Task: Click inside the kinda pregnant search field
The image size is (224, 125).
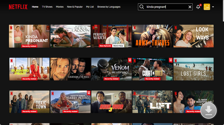Action: pyautogui.click(x=166, y=7)
